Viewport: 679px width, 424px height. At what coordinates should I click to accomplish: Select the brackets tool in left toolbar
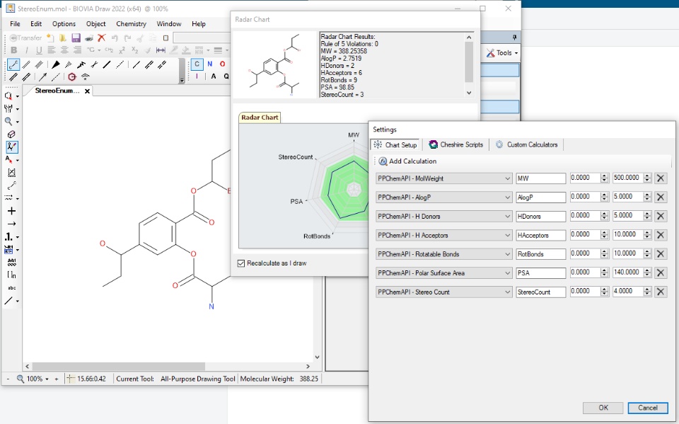[x=12, y=275]
